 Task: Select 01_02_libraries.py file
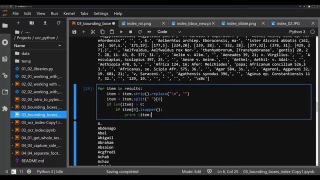click(x=38, y=69)
